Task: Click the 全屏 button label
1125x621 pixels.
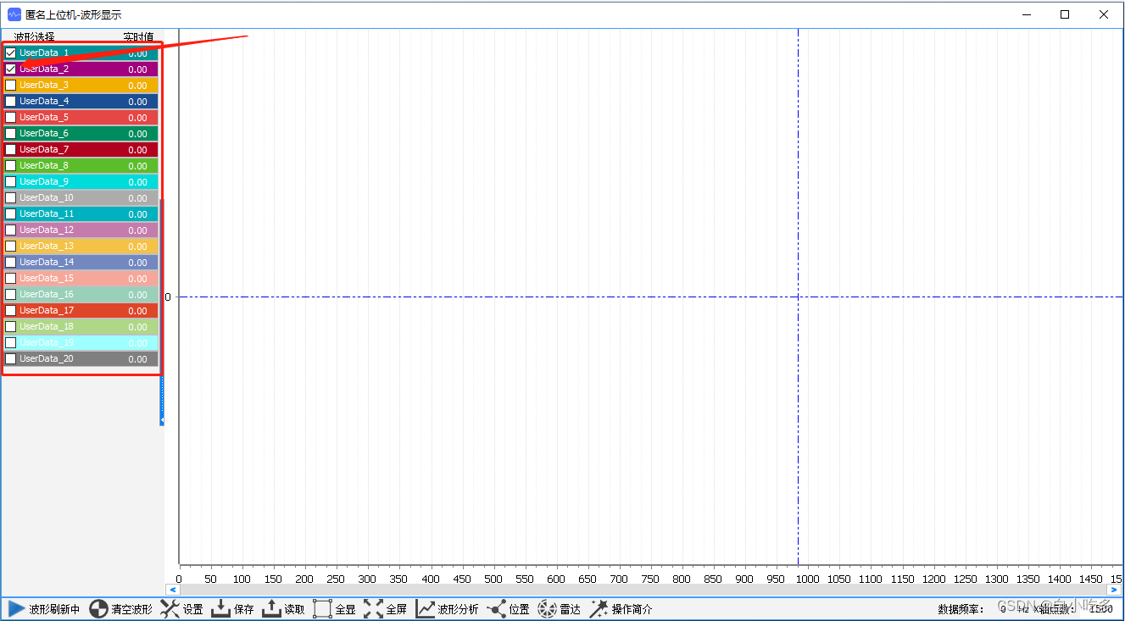Action: [397, 609]
